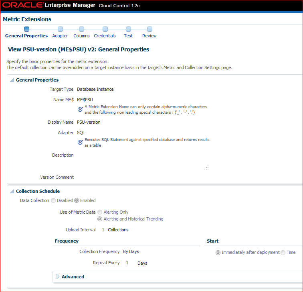Click the info icon beside Metric Extension Name hint

coord(80,109)
